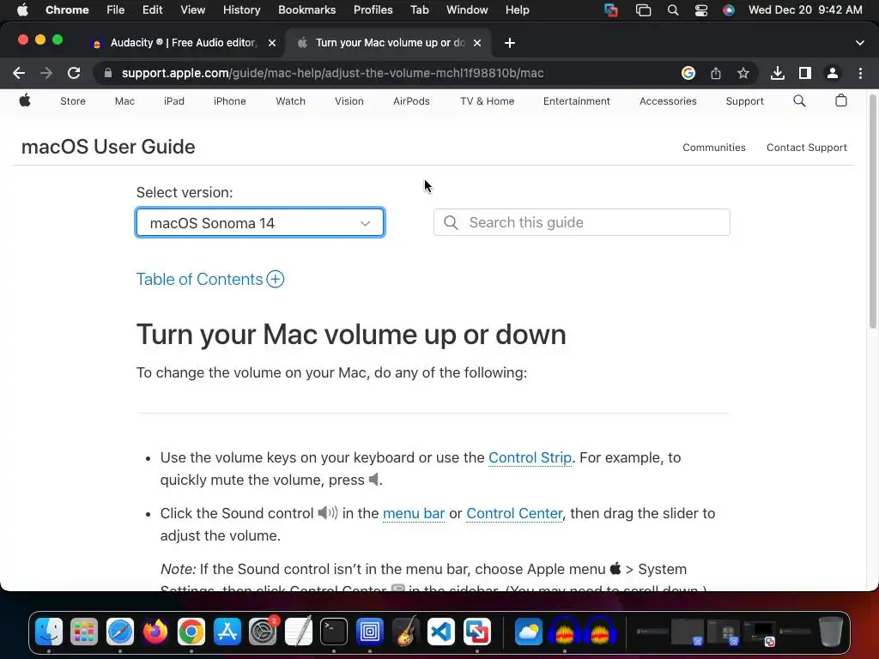Screen dimensions: 879x659
Task: Open the Apple menu in the menu bar
Action: tap(22, 10)
